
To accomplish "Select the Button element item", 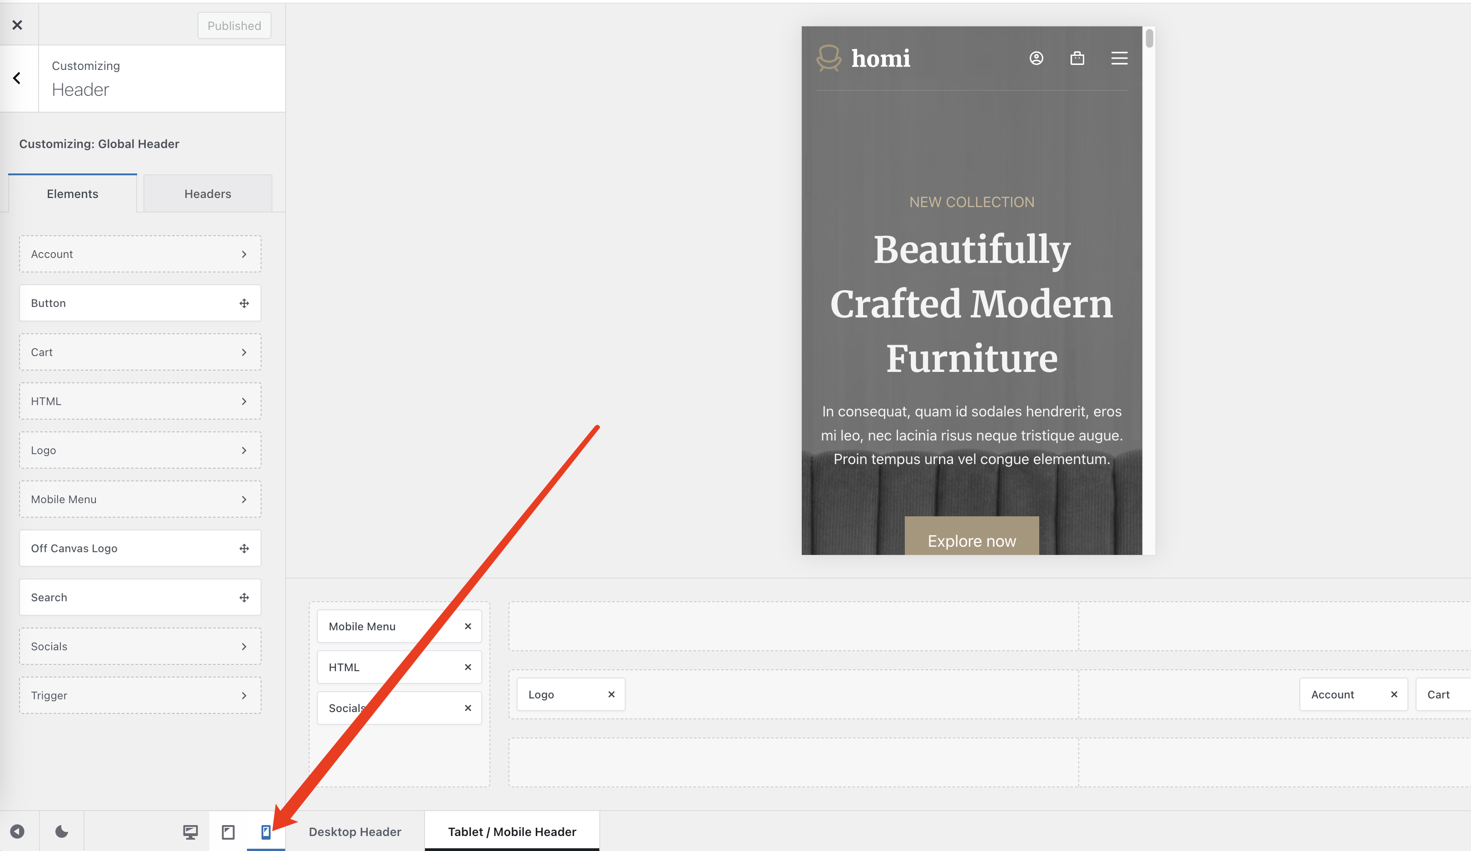I will (140, 303).
